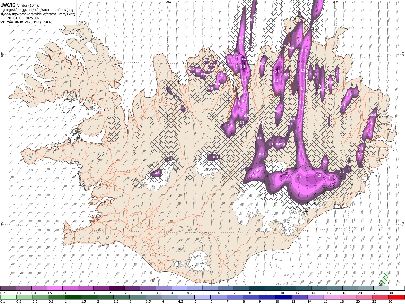Click the 'IT: Lau. 04. 01. 2025 09Z' line
The width and height of the screenshot is (405, 304).
(x=20, y=18)
